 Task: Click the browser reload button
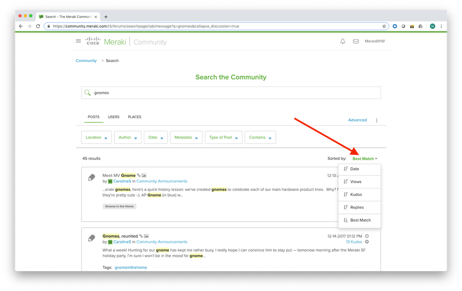37,26
